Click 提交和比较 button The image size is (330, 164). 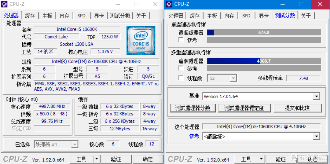tap(297, 108)
